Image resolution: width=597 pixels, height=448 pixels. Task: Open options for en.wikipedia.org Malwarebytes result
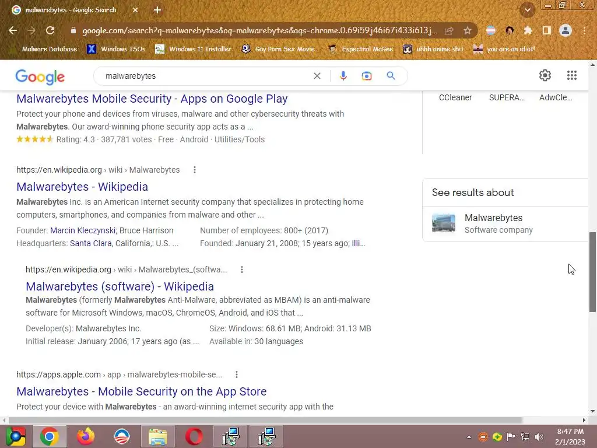[195, 170]
